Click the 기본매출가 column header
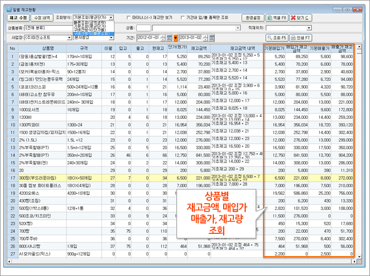 319,48
